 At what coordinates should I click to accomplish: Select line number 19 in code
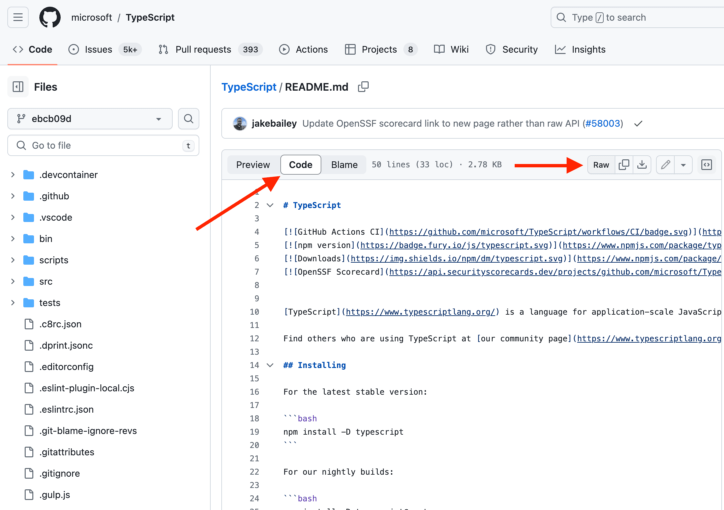click(254, 432)
